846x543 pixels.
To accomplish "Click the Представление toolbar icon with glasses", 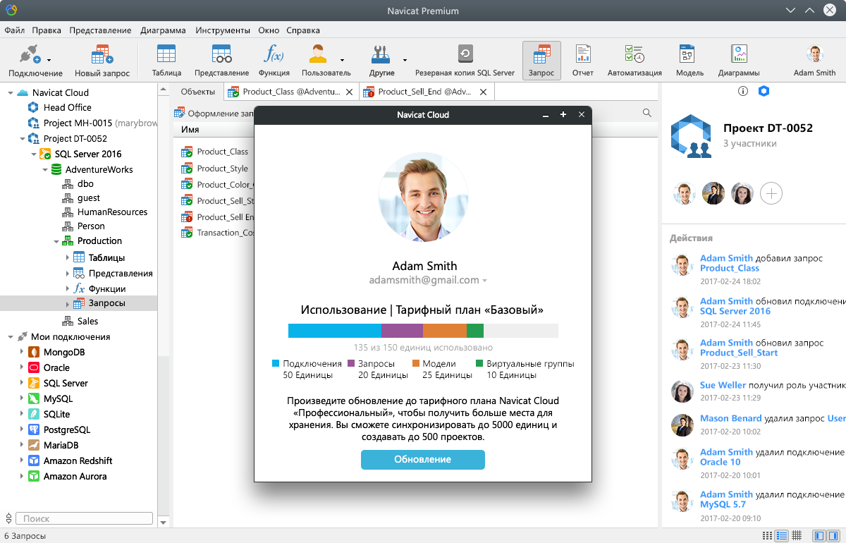I will (221, 55).
